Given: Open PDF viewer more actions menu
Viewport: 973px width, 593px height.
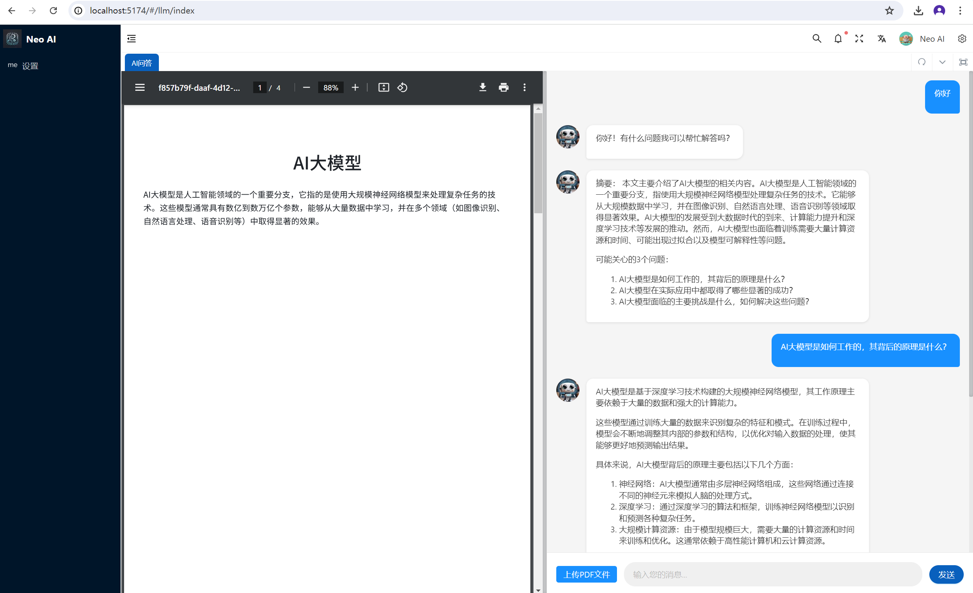Looking at the screenshot, I should pos(525,88).
